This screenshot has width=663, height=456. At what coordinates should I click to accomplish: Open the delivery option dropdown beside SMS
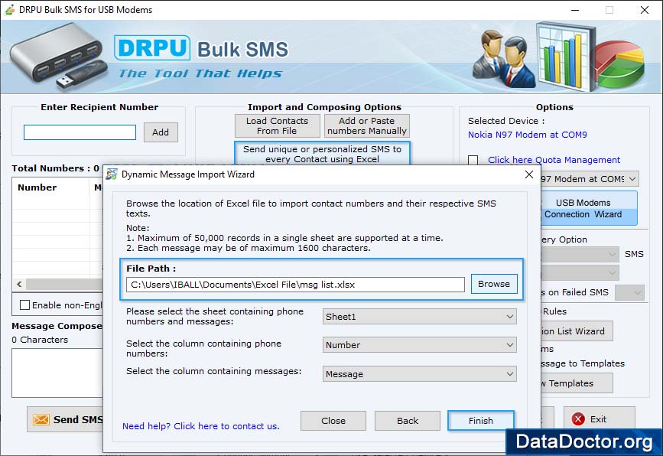(x=580, y=254)
